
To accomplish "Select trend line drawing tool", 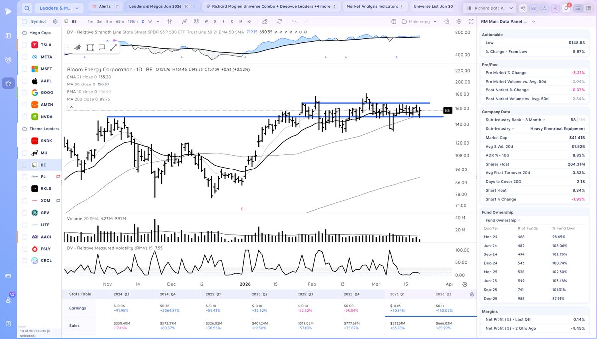I will pyautogui.click(x=114, y=48).
